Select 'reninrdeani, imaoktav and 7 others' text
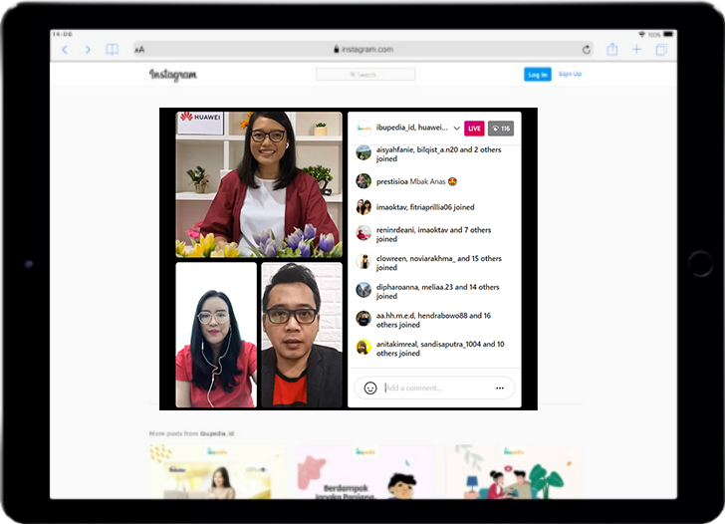 [433, 230]
